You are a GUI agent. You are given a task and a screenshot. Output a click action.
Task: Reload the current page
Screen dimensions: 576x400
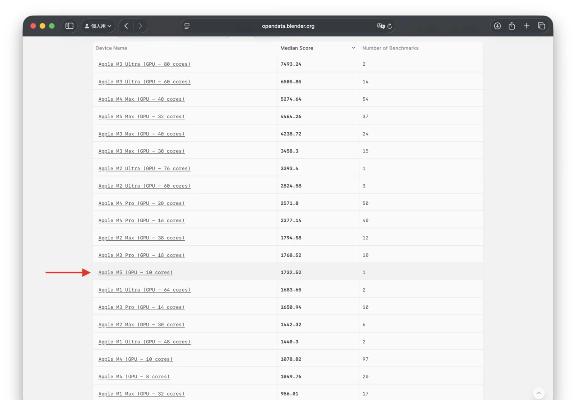point(390,26)
